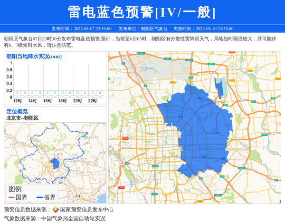Image resolution: width=285 pixels, height=224 pixels.
Task: Select the 朝阳当地降水实况 chart heading
Action: 34,56
